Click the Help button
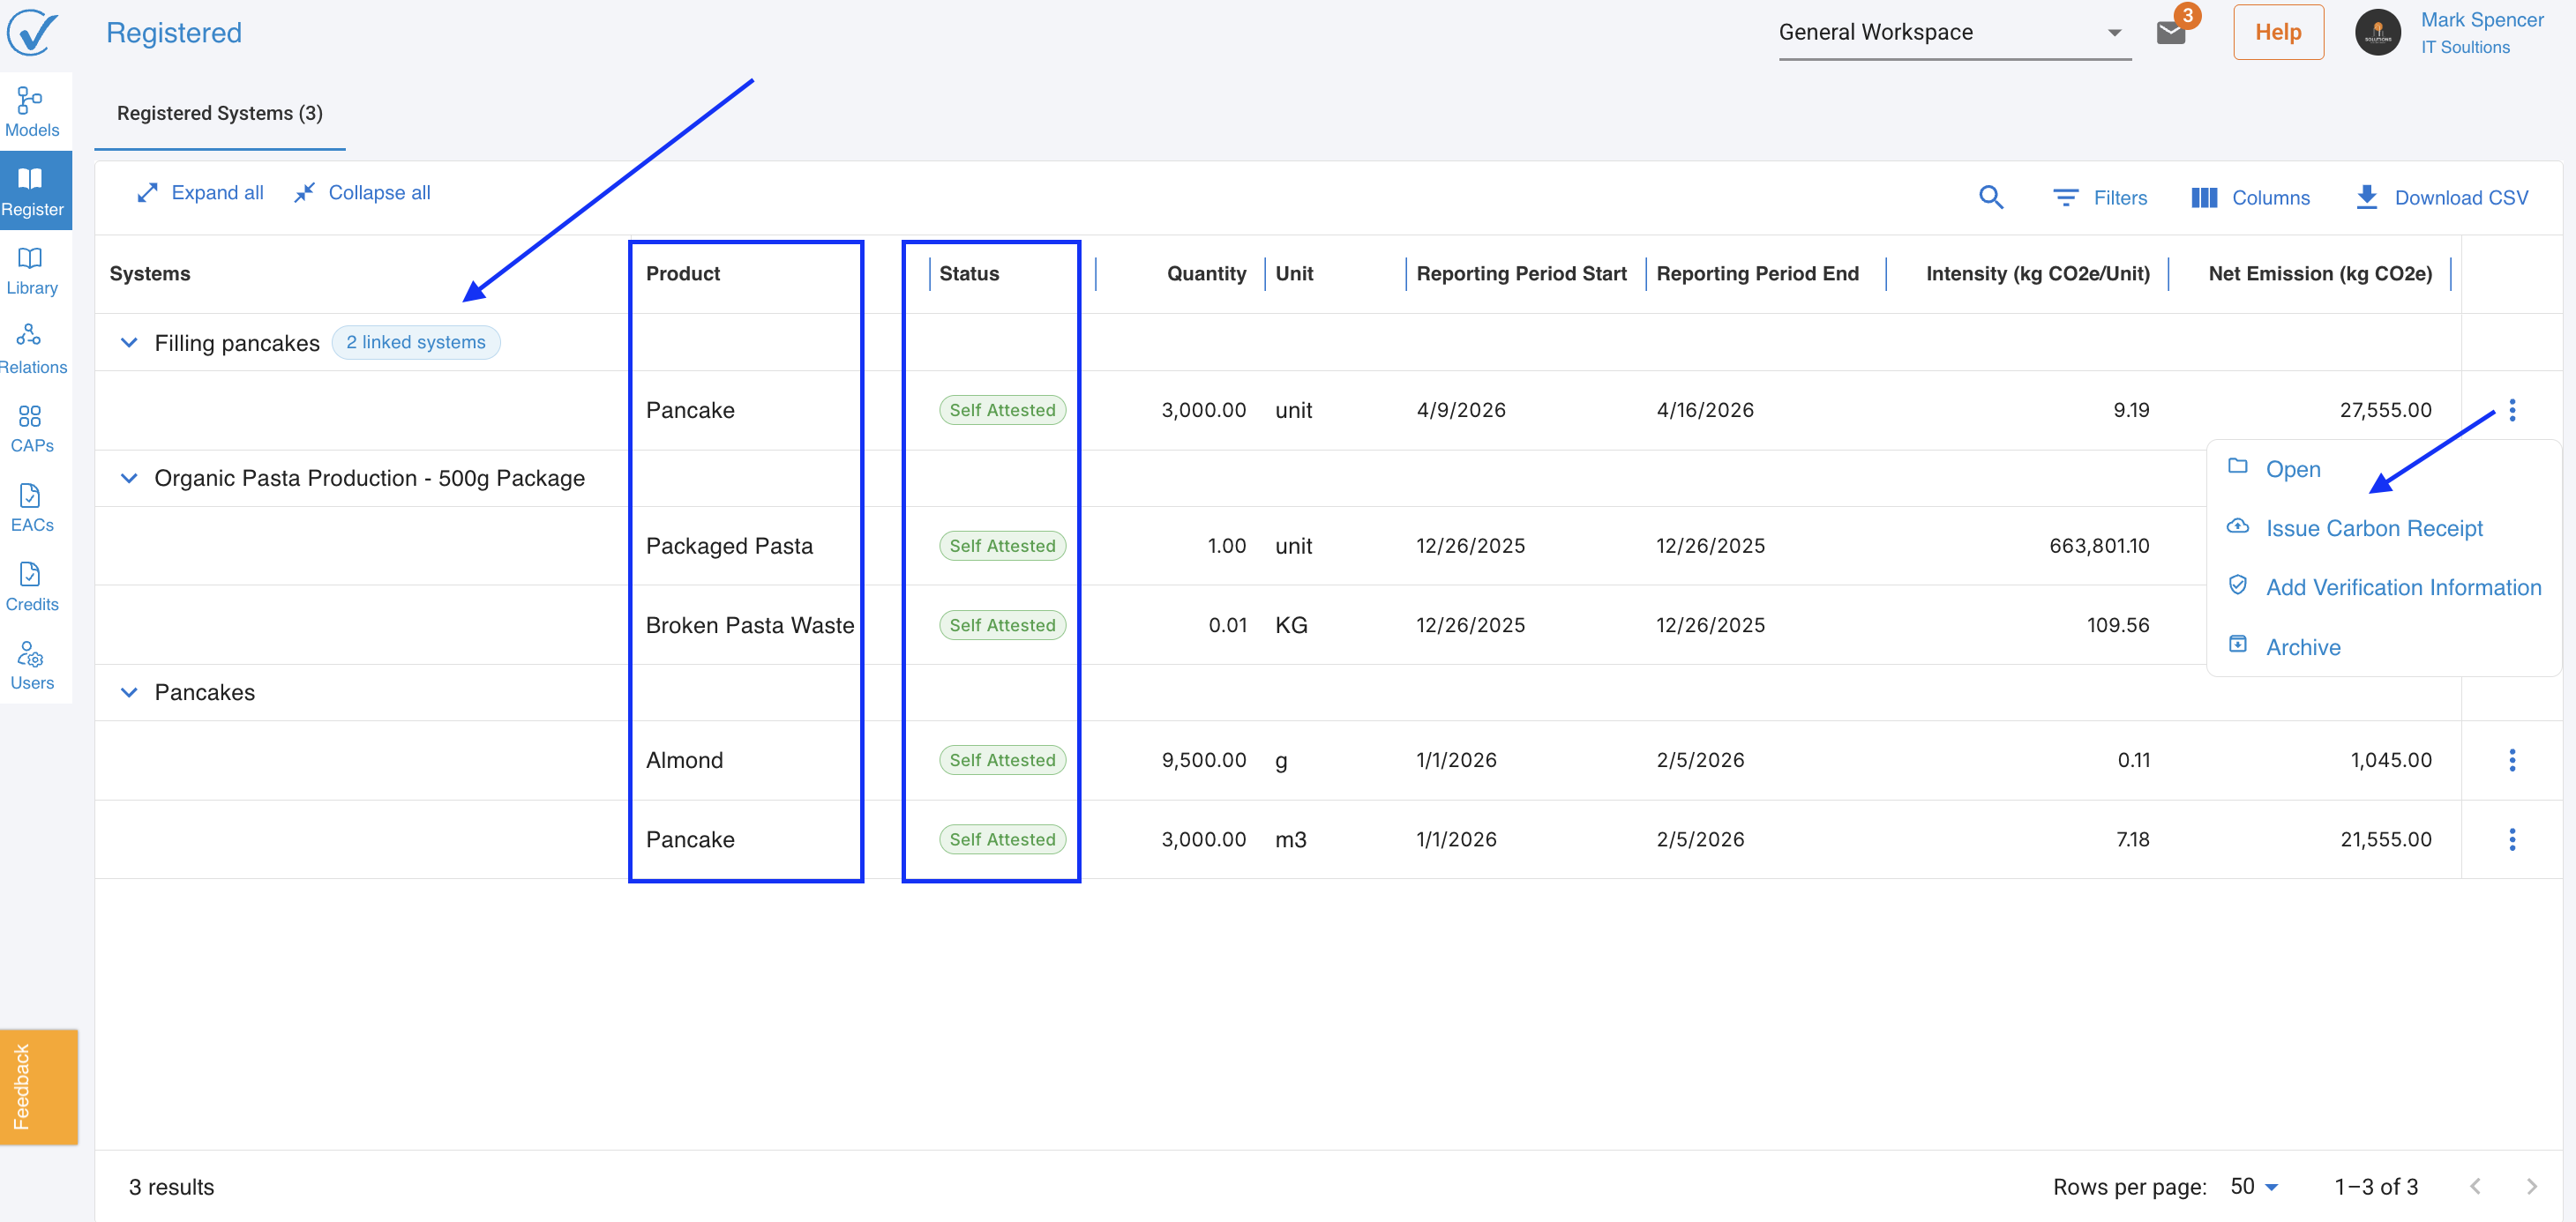 (2277, 33)
